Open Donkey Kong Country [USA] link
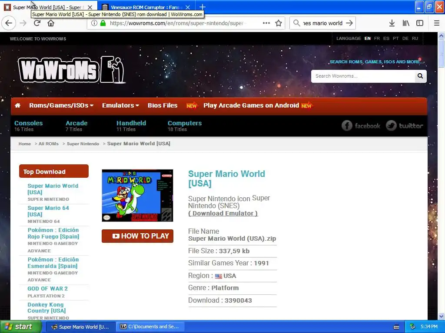The width and height of the screenshot is (445, 333). tap(46, 307)
